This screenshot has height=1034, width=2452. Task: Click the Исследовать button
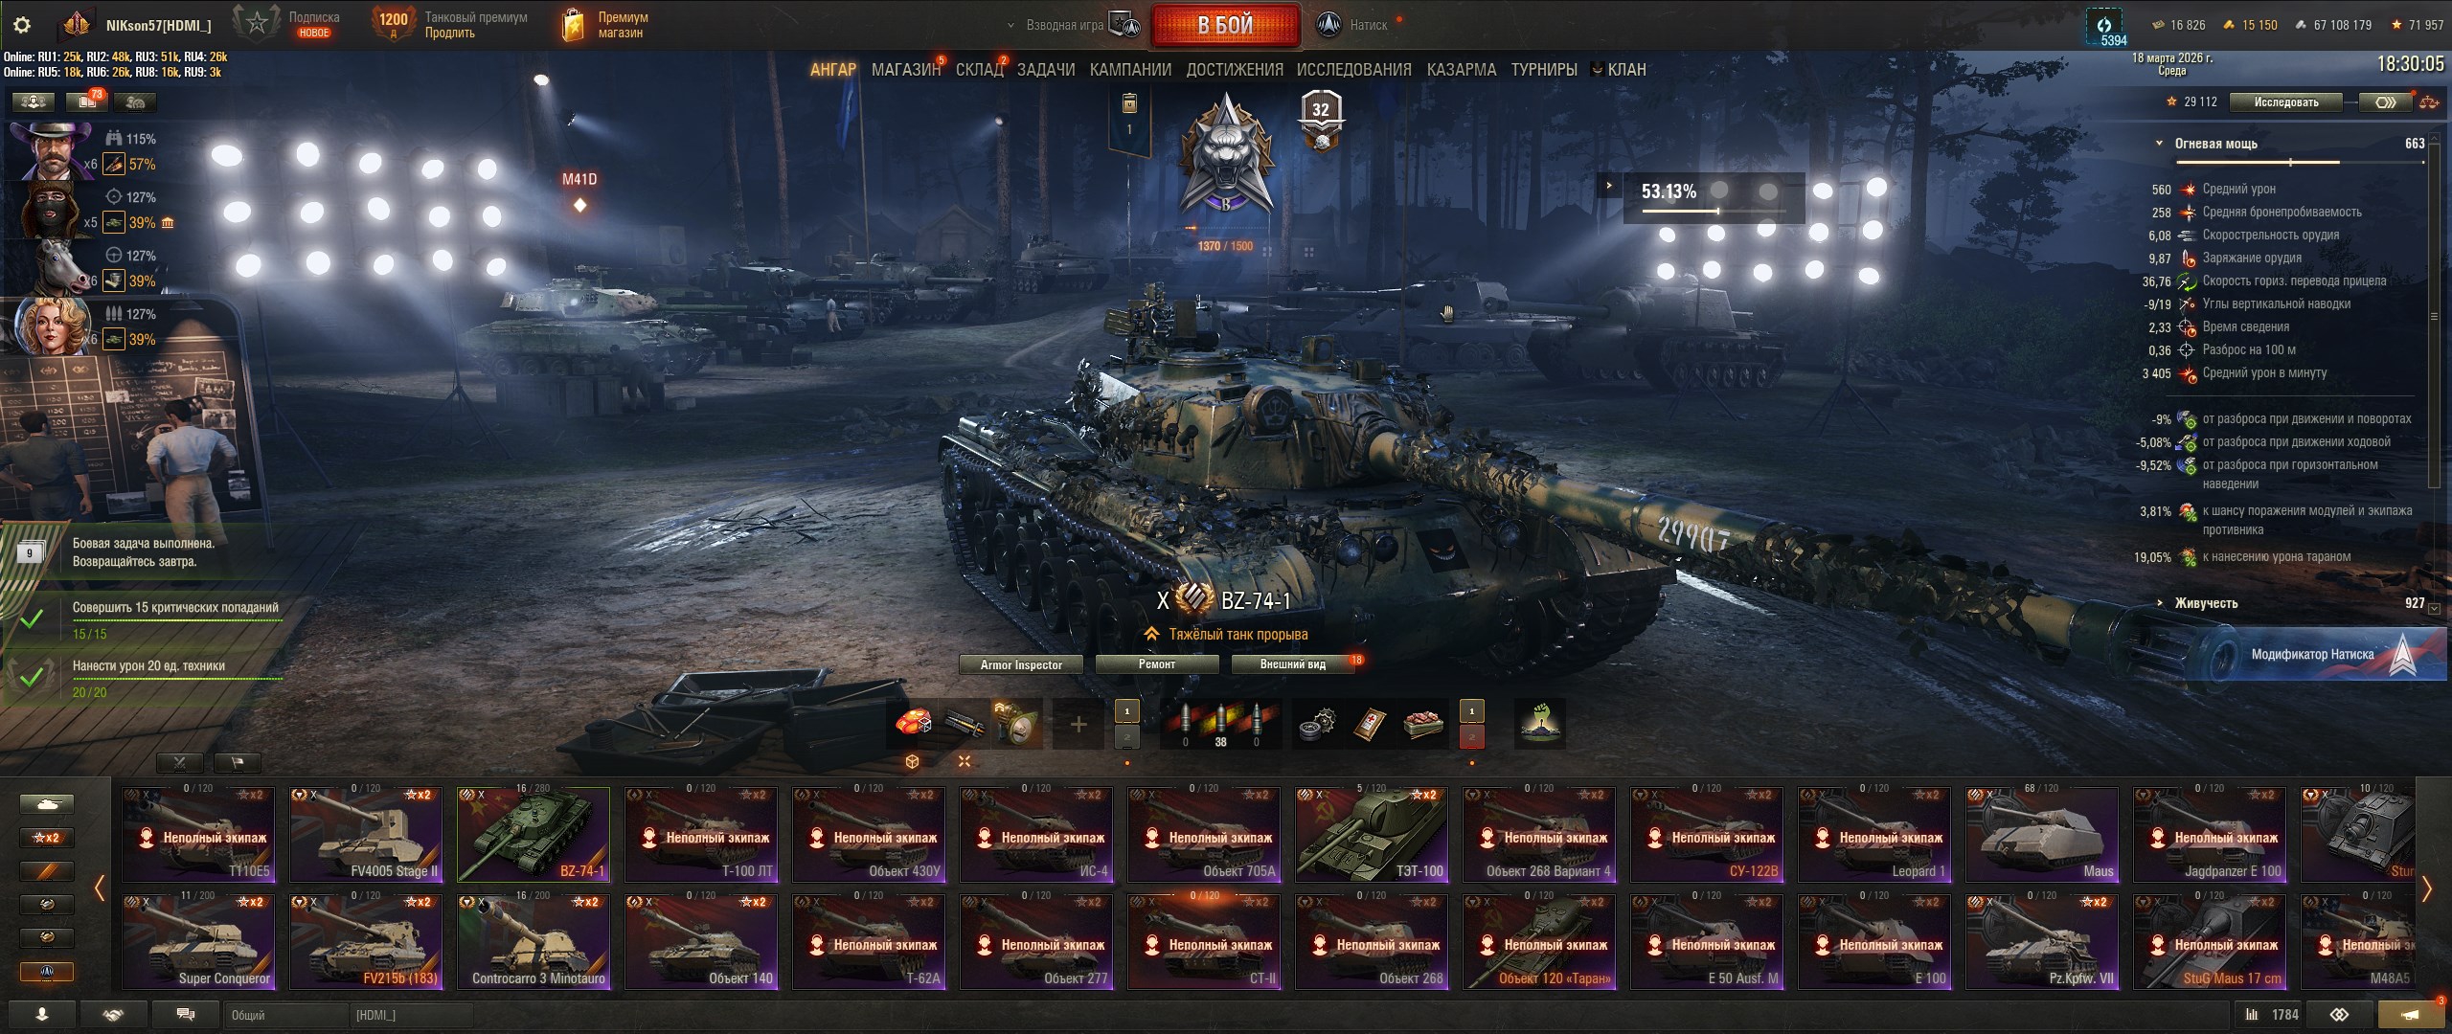pyautogui.click(x=2286, y=101)
